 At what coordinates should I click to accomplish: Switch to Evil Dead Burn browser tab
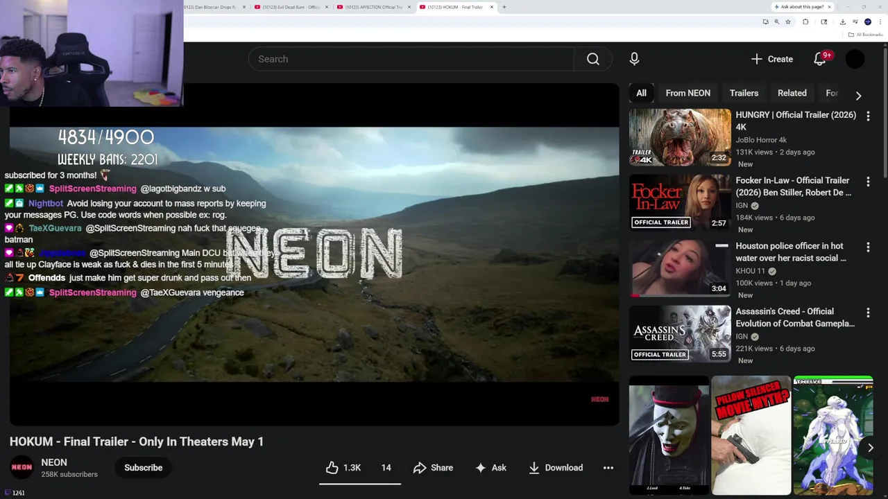[x=291, y=7]
